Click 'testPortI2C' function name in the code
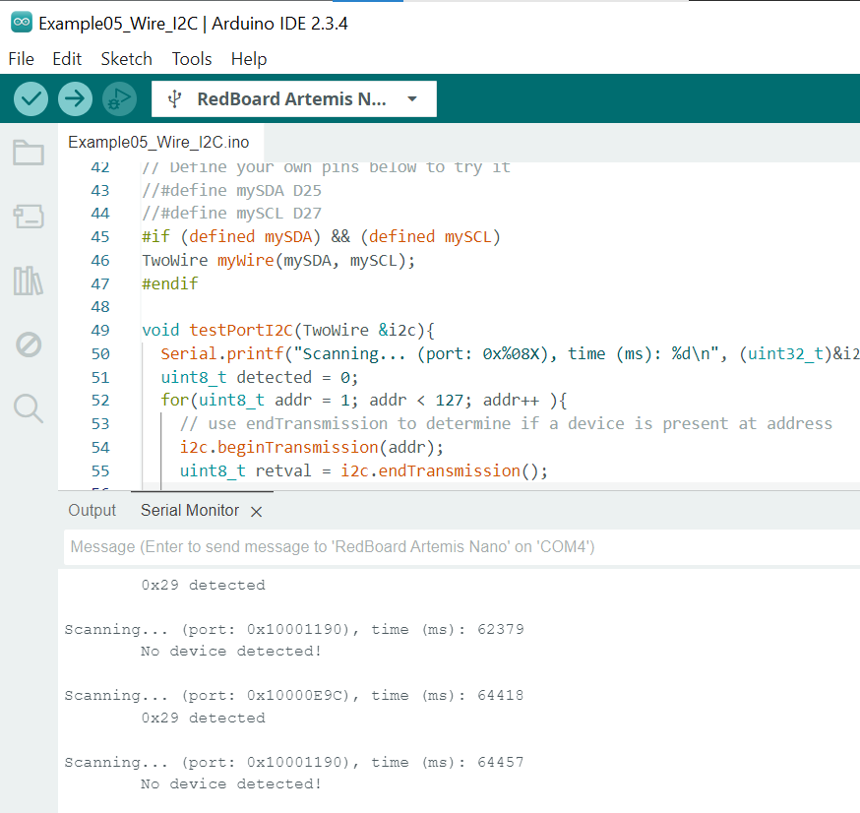The image size is (860, 813). pyautogui.click(x=241, y=331)
